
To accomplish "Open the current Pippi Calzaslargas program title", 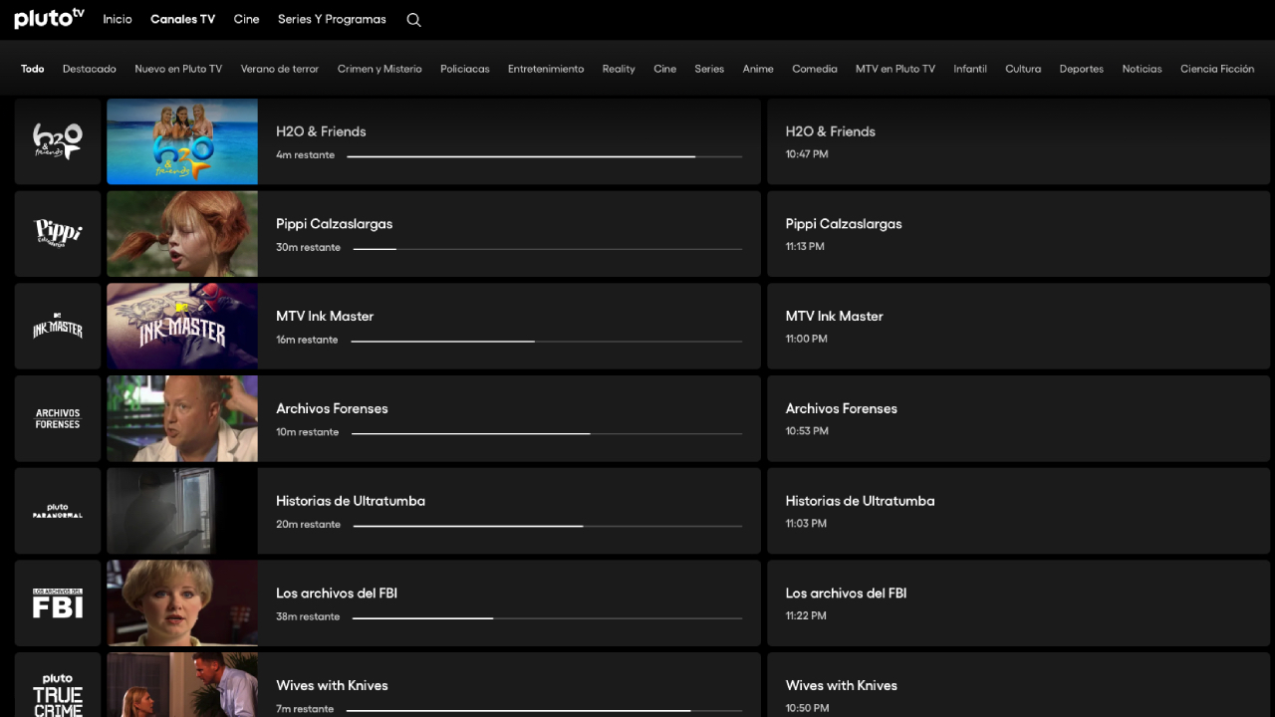I will (x=335, y=224).
